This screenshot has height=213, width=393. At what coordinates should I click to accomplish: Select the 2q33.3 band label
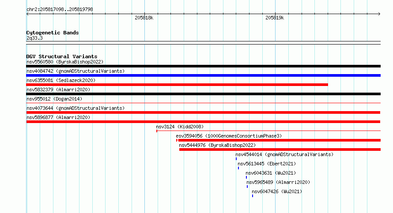click(x=34, y=38)
